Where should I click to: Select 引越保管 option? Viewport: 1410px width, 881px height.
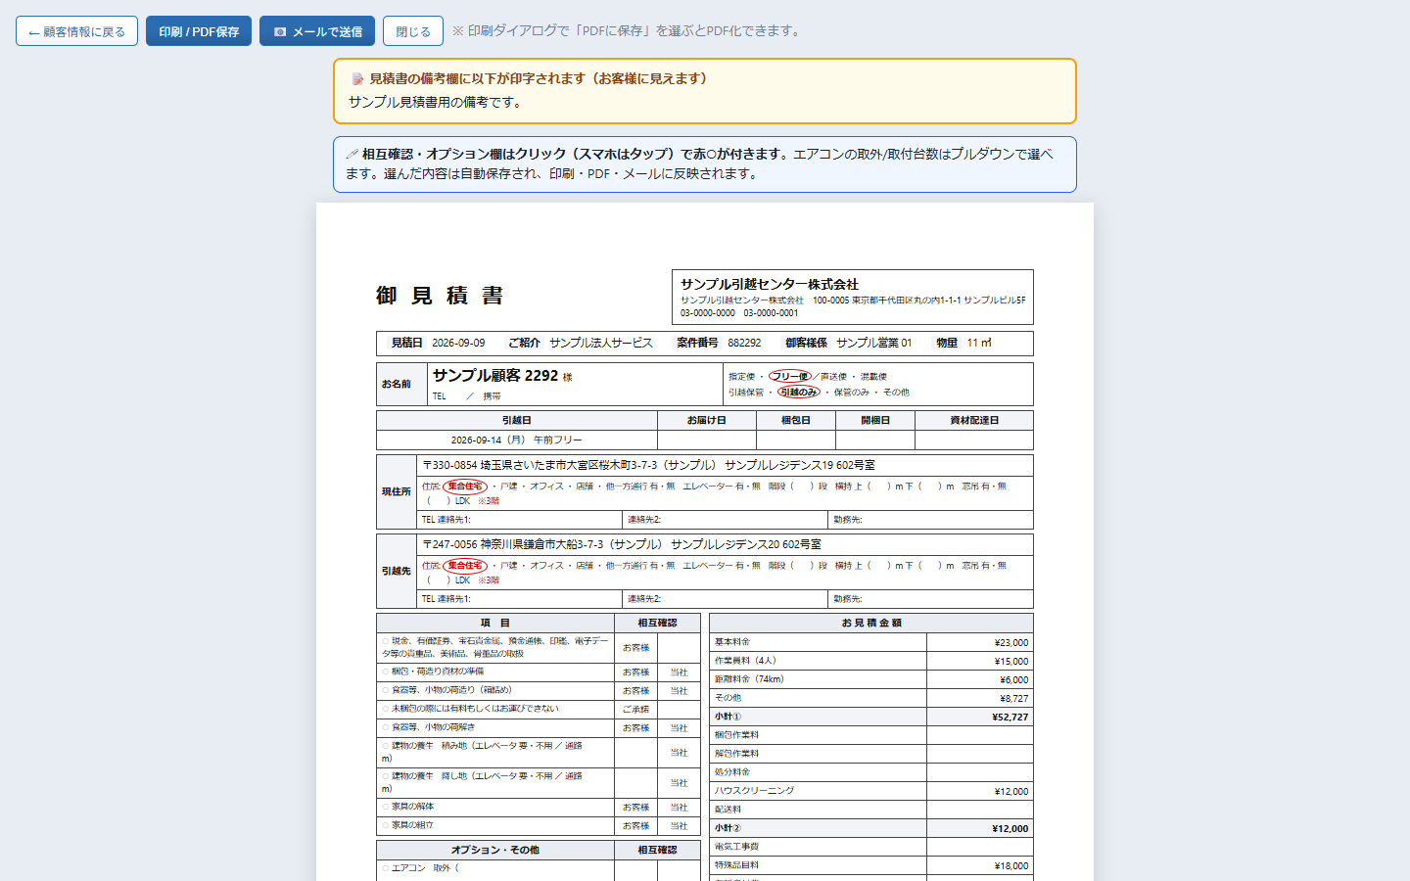point(745,392)
